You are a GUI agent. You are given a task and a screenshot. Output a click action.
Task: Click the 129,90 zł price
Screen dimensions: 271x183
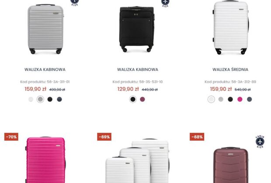coord(128,89)
